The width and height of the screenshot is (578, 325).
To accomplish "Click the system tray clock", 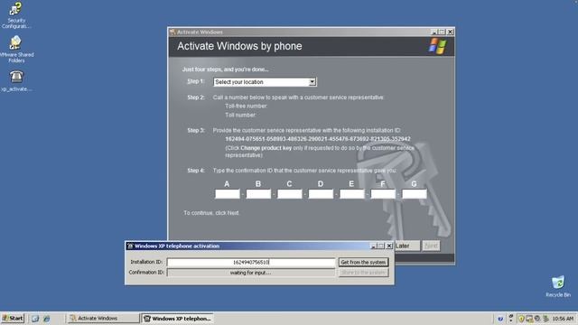I will tap(563, 319).
